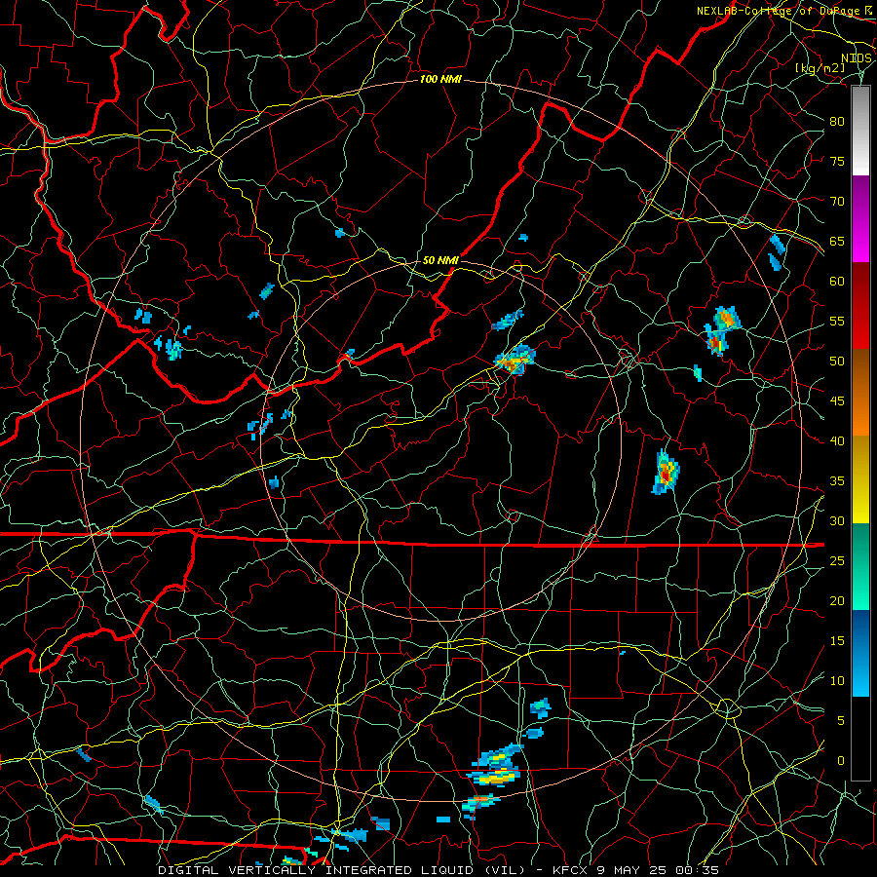Select the 35 value on the VIL scale
The image size is (877, 877).
click(837, 481)
